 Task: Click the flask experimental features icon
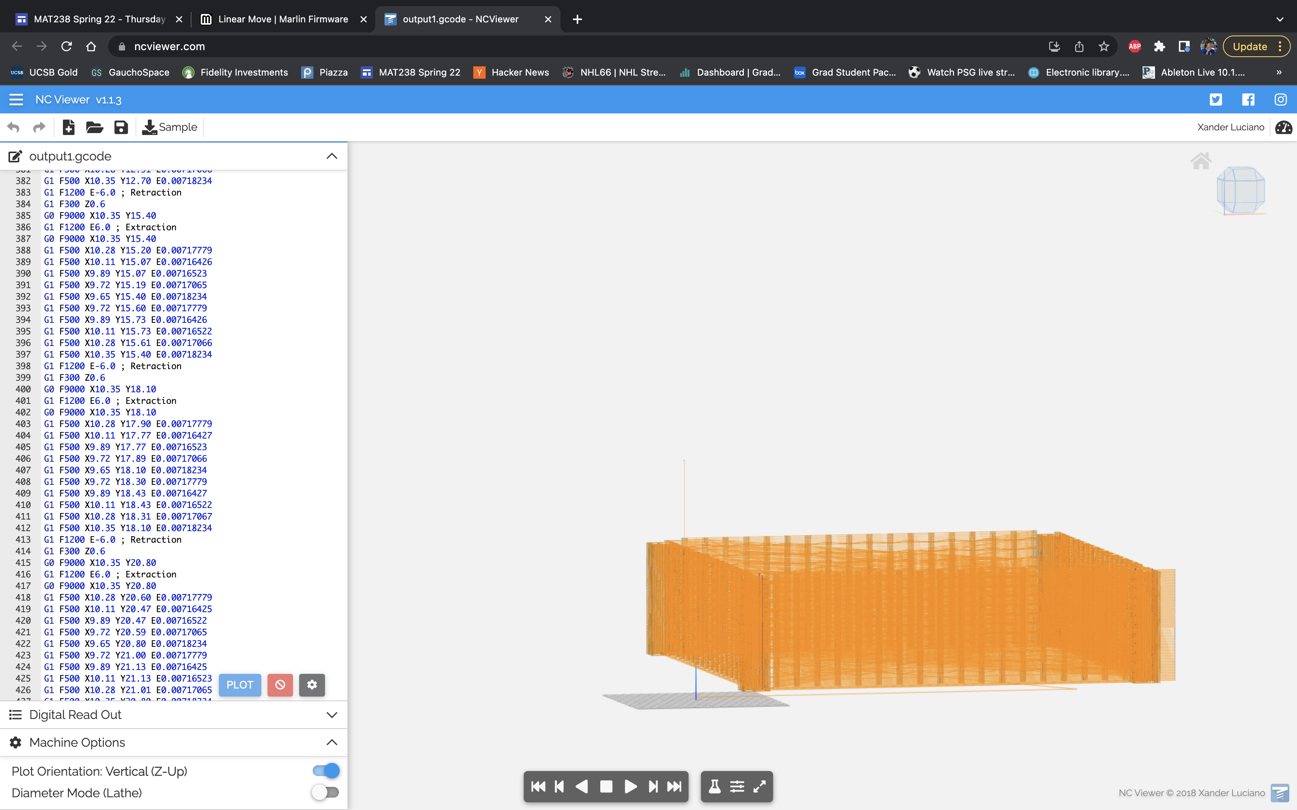point(715,786)
